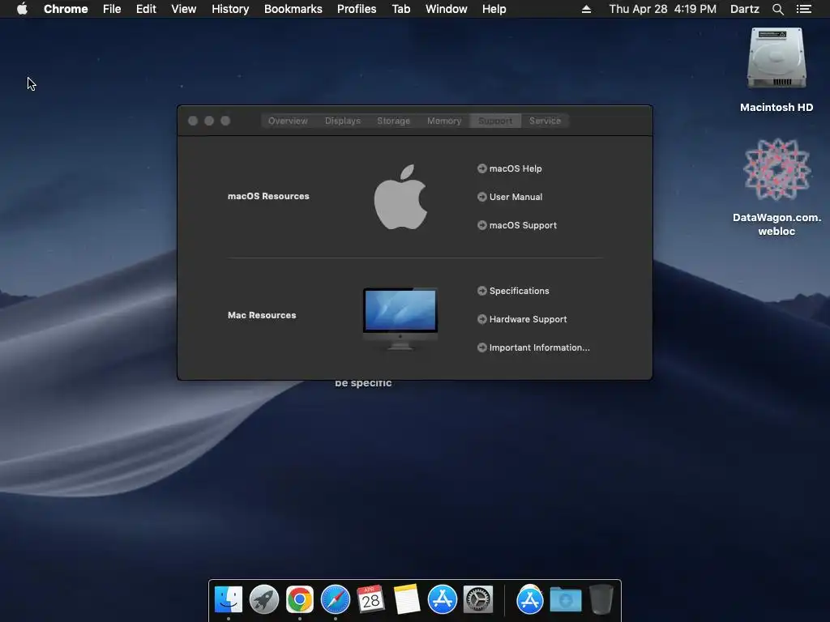830x622 pixels.
Task: Launch Launchpad rocket icon in dock
Action: coord(263,599)
